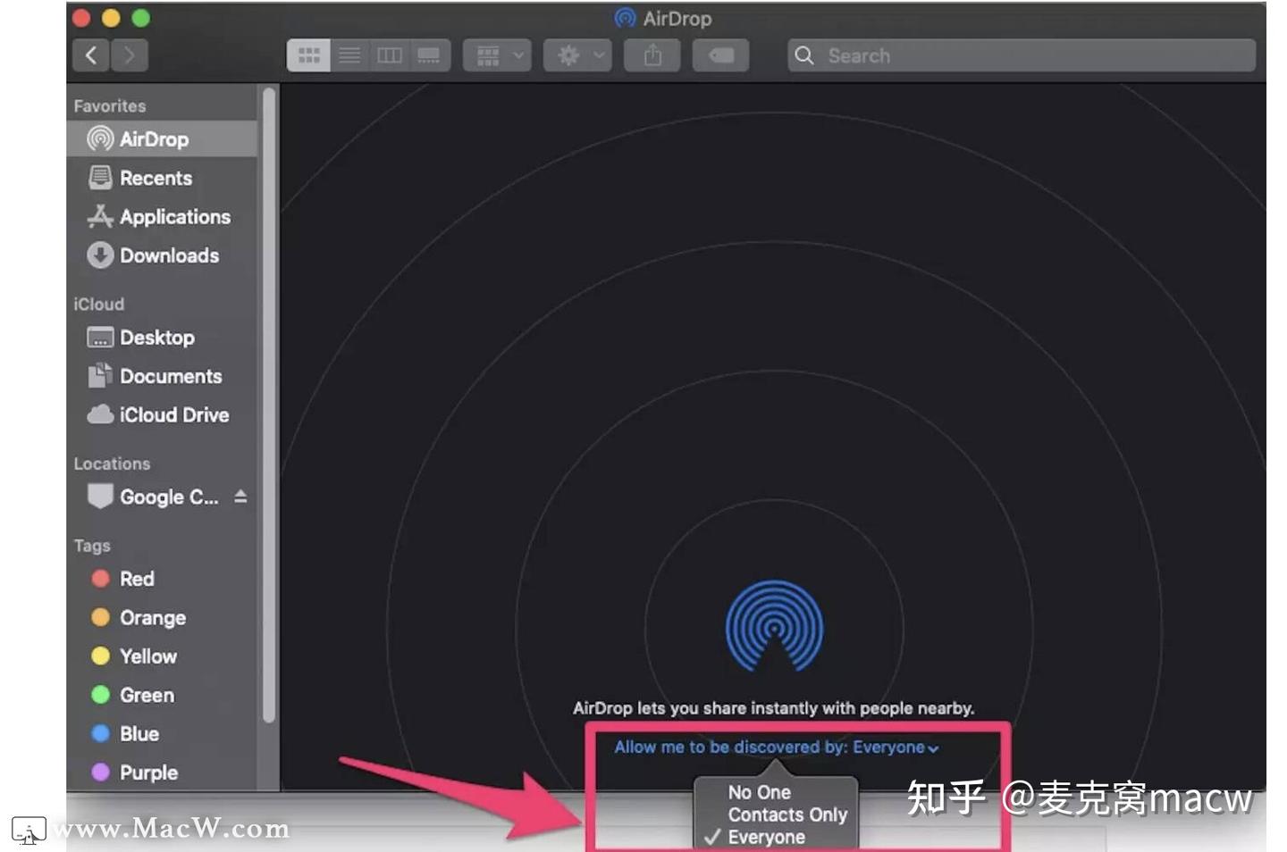Open the gear Action menu

(577, 55)
